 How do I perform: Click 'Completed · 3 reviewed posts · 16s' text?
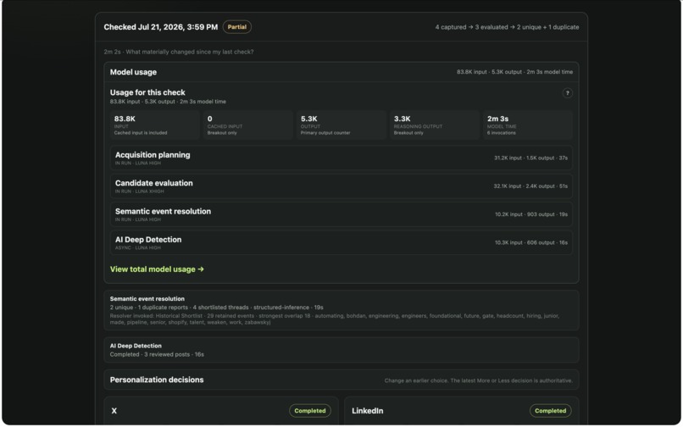[x=157, y=355]
